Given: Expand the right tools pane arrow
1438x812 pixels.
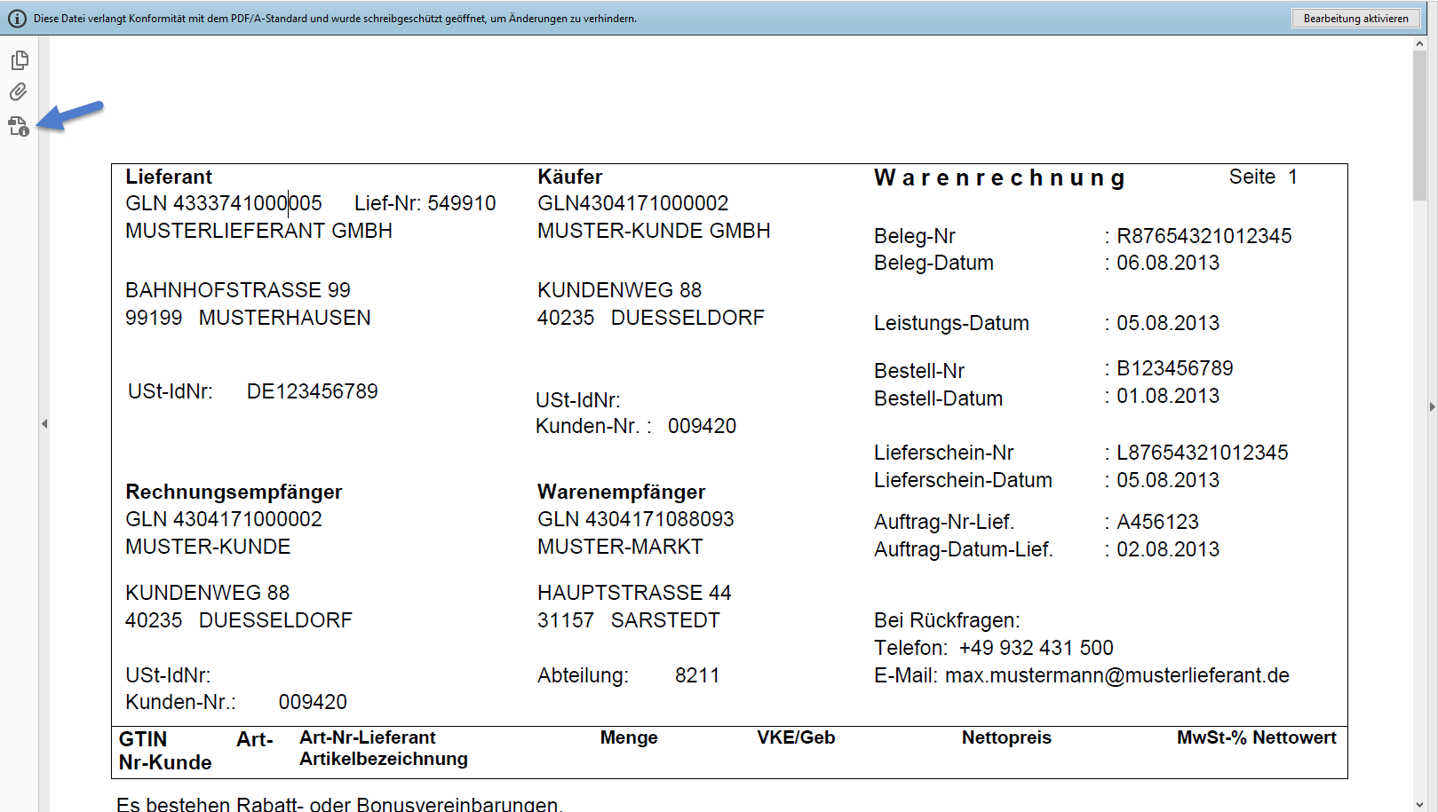Looking at the screenshot, I should [x=1432, y=407].
